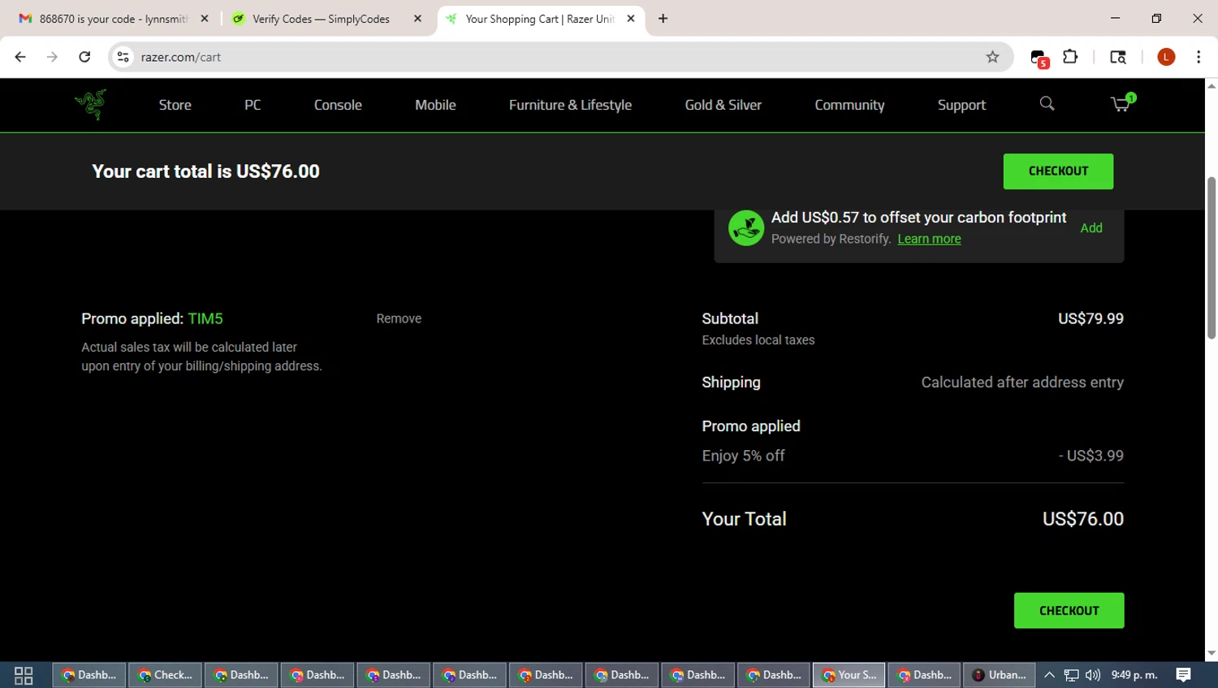Click the Subtotal amount US$79.99
This screenshot has width=1218, height=688.
click(x=1091, y=318)
